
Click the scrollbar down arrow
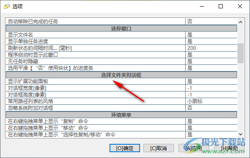(240, 134)
